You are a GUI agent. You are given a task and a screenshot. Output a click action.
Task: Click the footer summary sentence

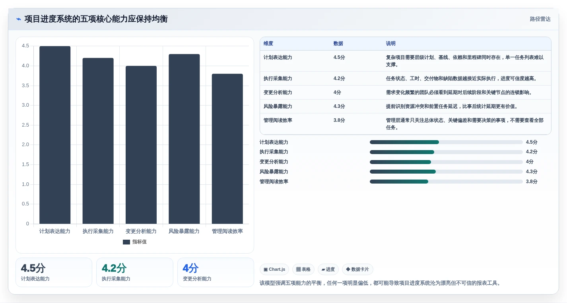point(380,283)
